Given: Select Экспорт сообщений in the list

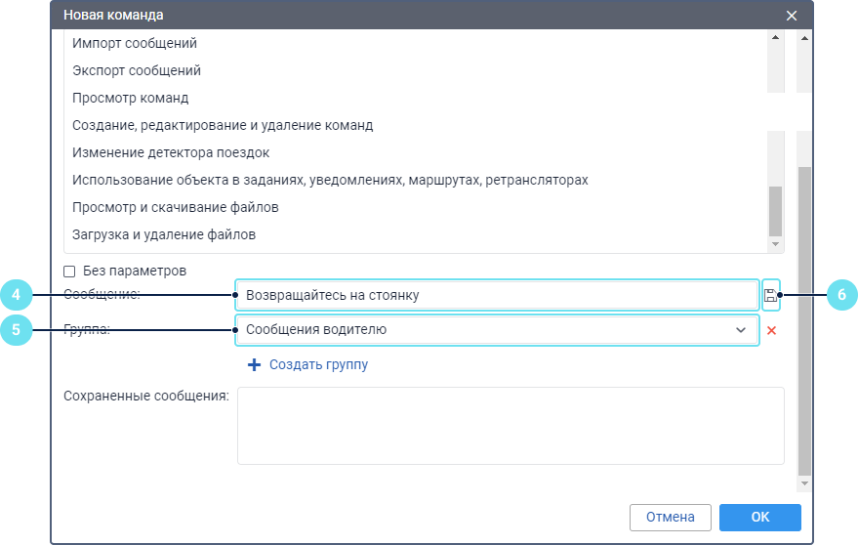Looking at the screenshot, I should click(137, 71).
